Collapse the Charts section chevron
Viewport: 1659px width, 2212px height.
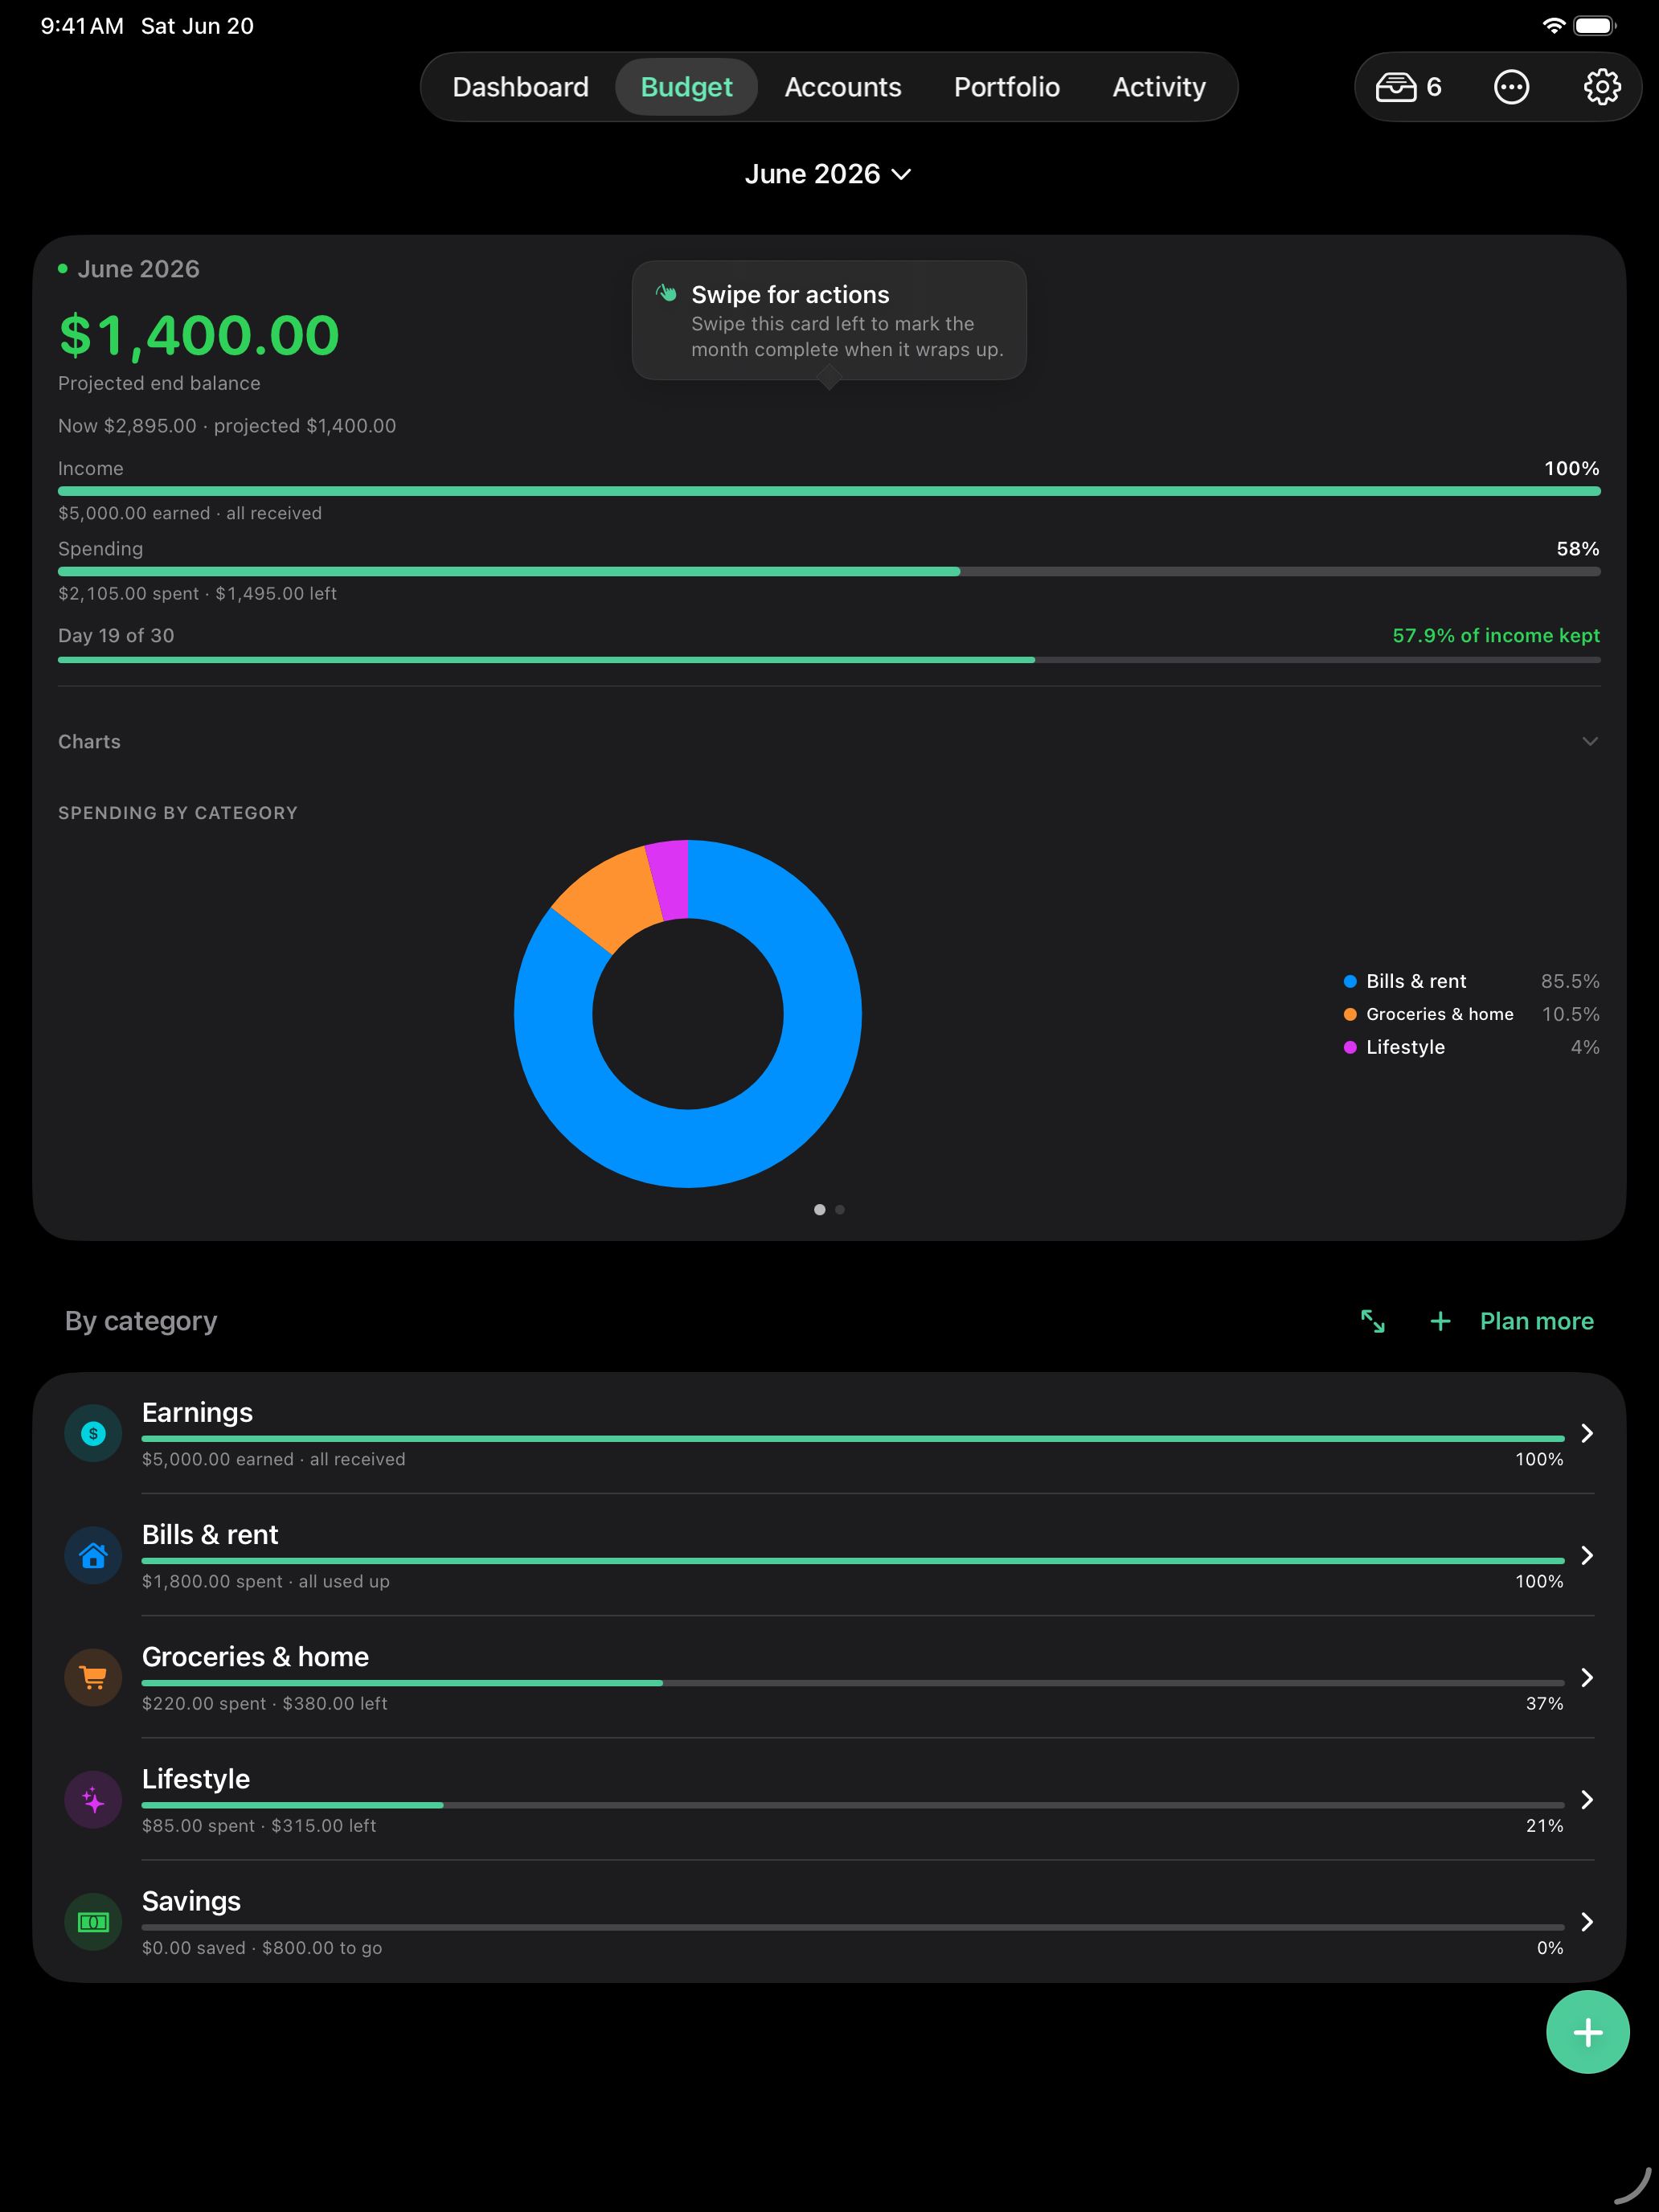coord(1590,741)
